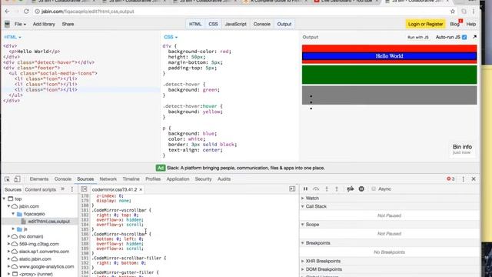Image resolution: width=492 pixels, height=277 pixels.
Task: Select the Content scripts sidebar tab
Action: click(x=40, y=190)
